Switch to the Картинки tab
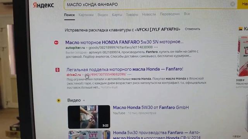This screenshot has height=139, width=248. pos(86,15)
